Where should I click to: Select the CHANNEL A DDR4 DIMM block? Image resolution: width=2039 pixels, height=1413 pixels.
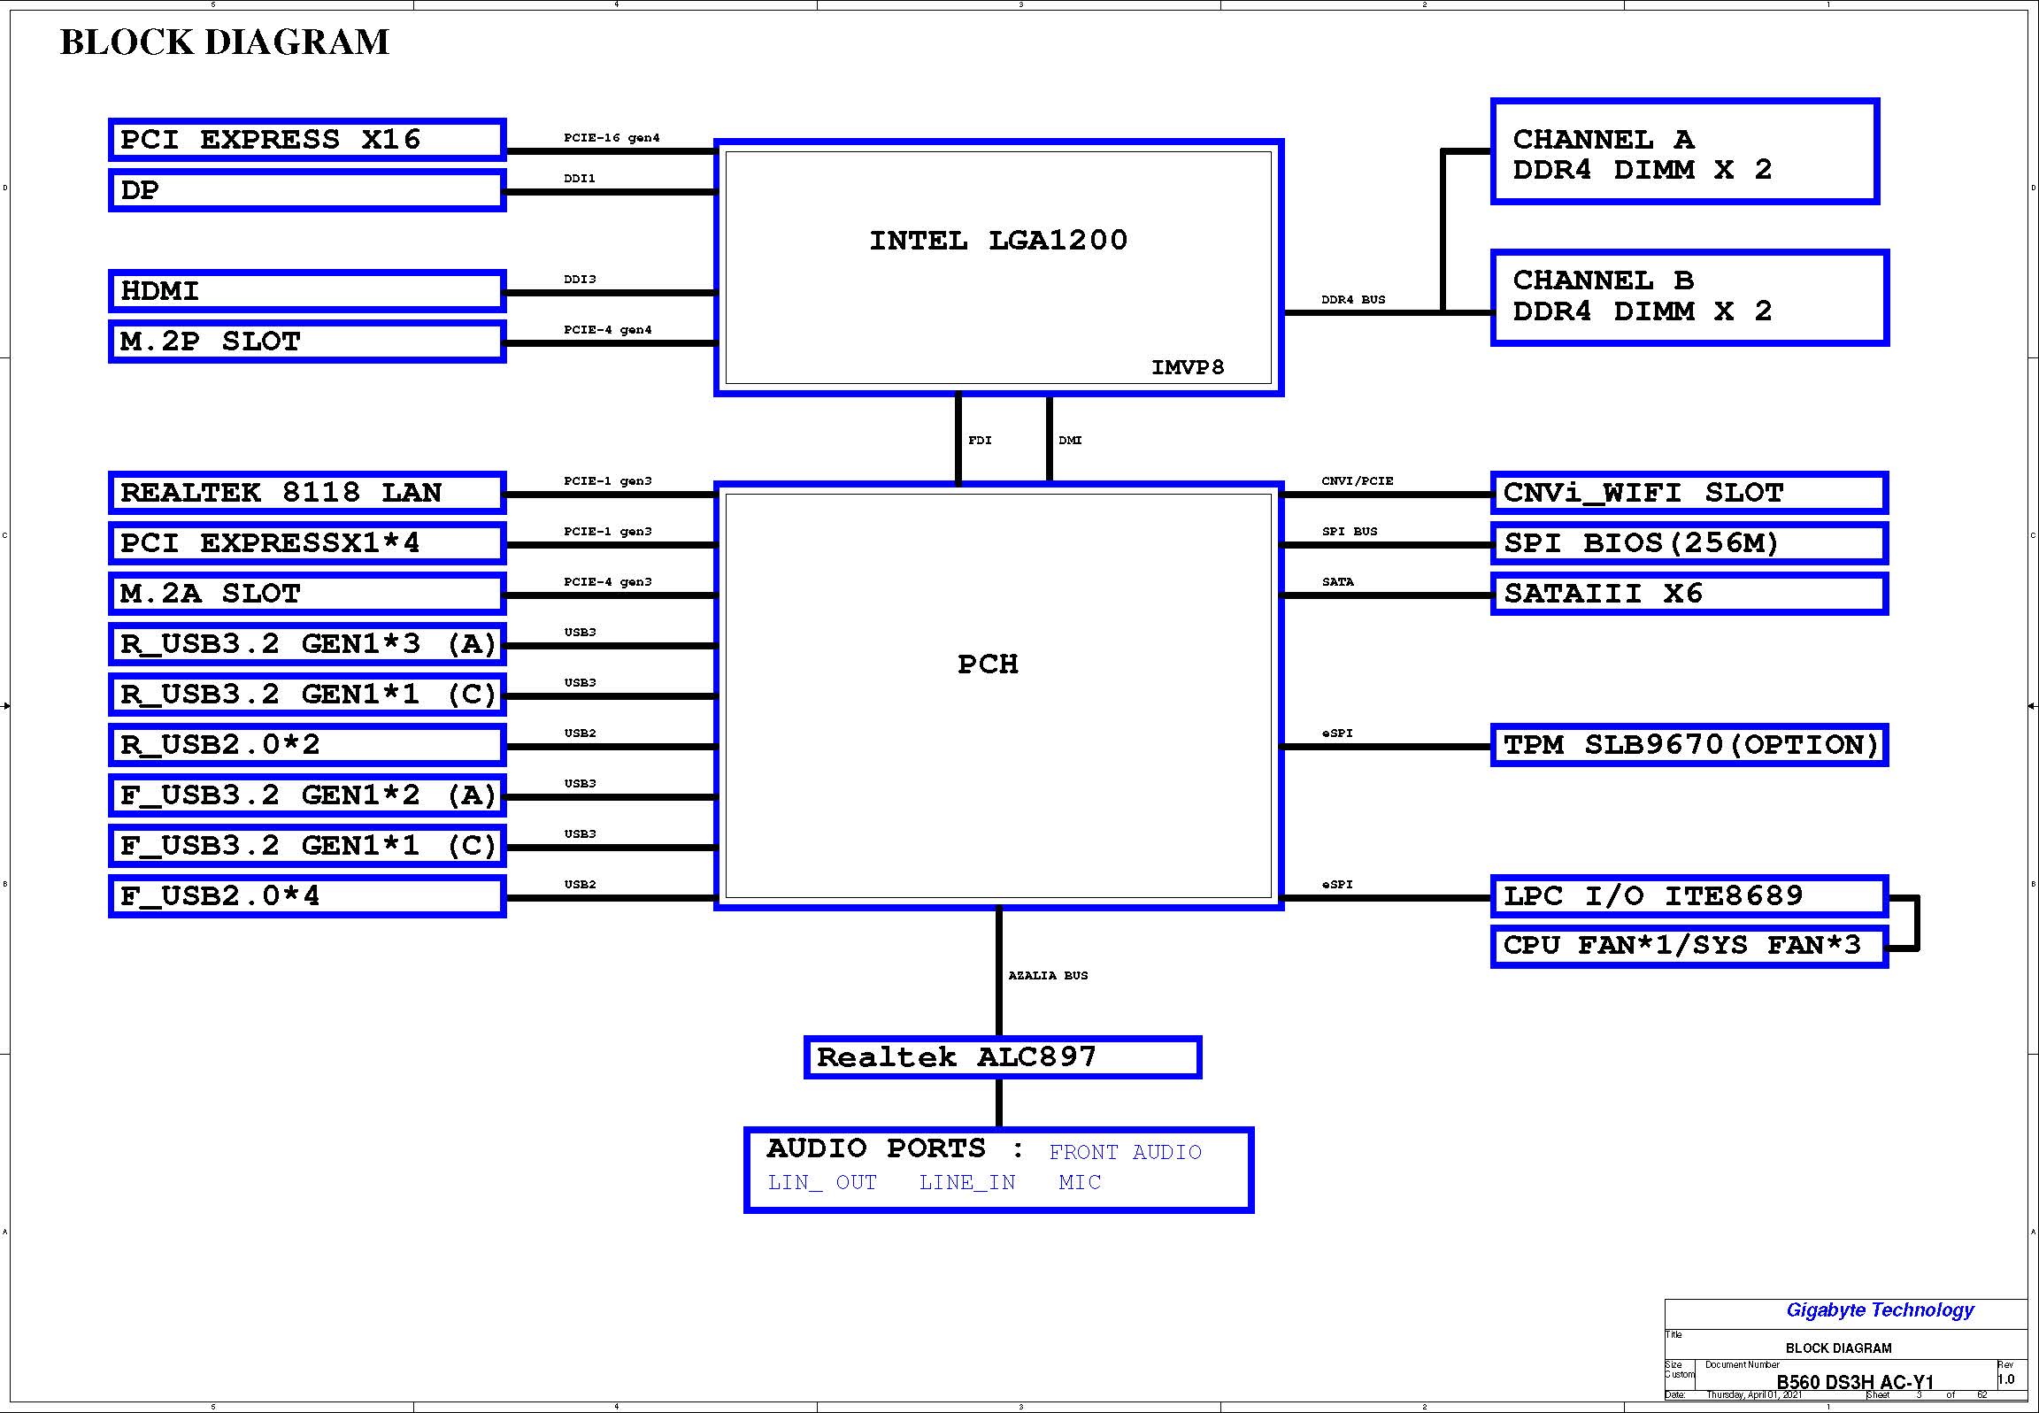click(1685, 151)
